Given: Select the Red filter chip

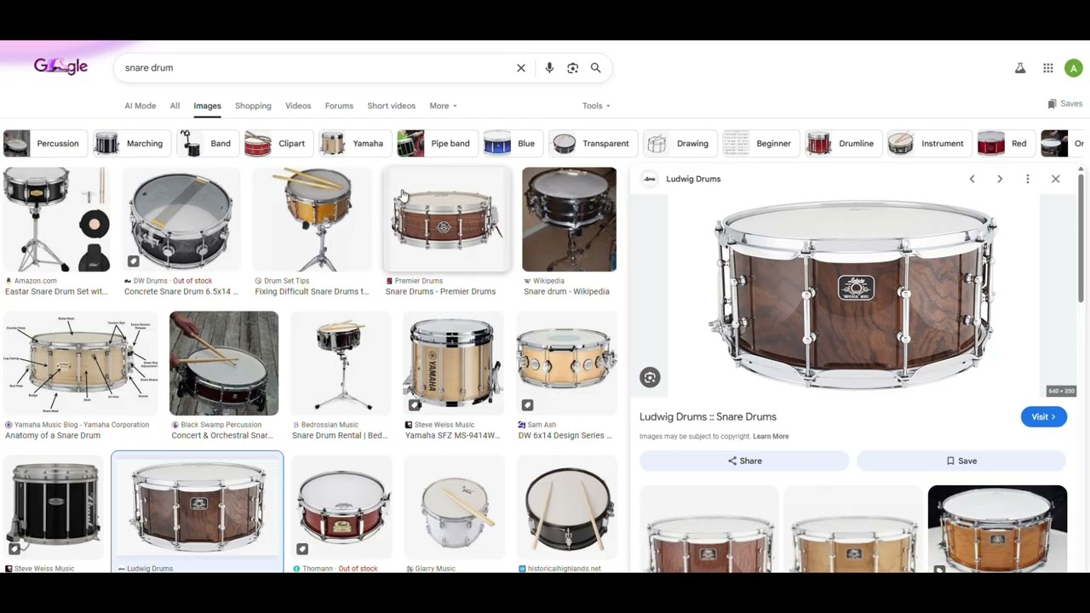Looking at the screenshot, I should (x=1005, y=143).
